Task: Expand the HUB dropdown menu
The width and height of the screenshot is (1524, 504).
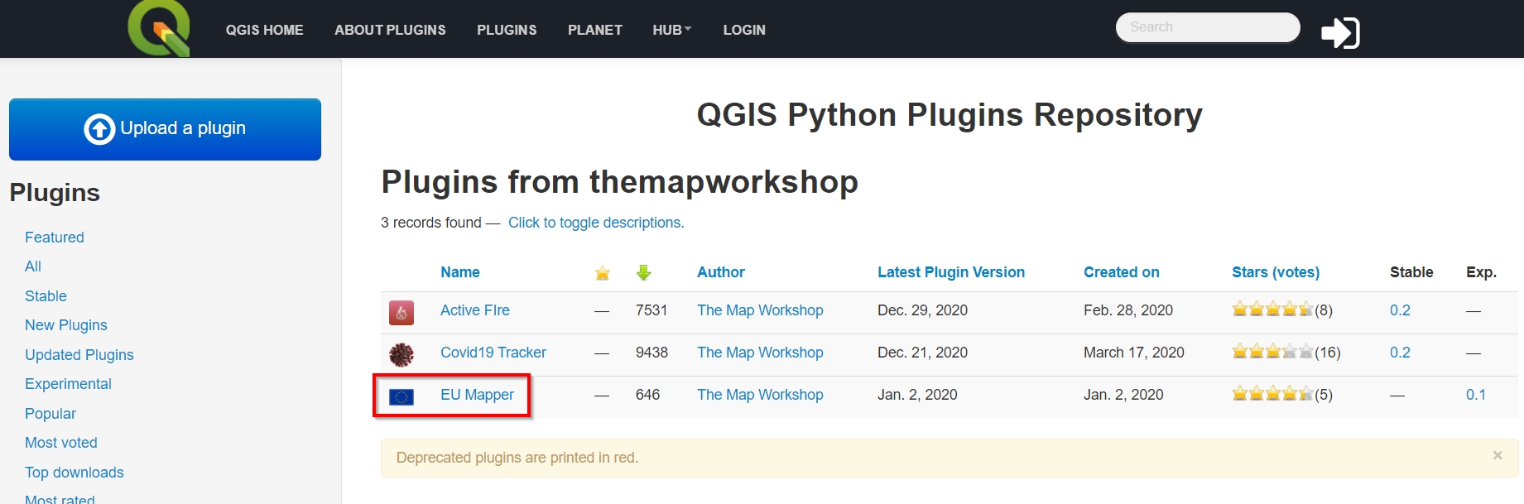Action: pyautogui.click(x=671, y=30)
